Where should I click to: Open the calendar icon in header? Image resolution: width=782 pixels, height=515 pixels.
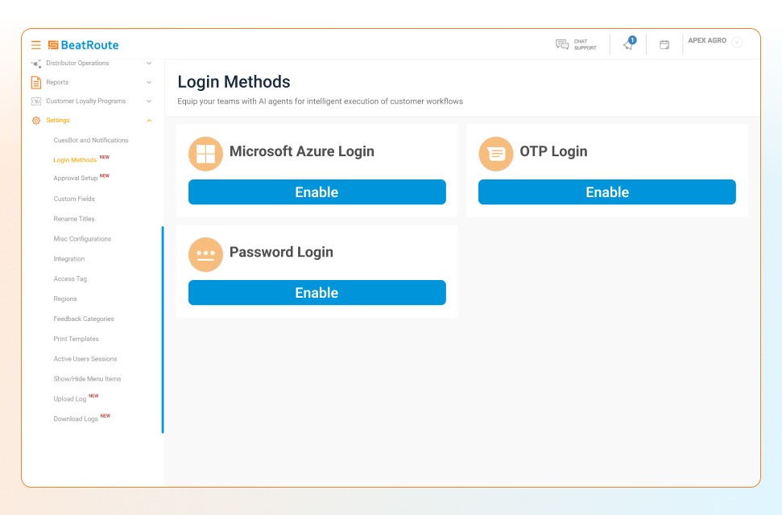click(x=664, y=45)
